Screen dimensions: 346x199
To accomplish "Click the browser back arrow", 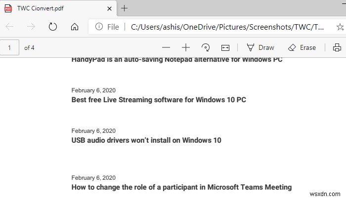I will [x=9, y=27].
